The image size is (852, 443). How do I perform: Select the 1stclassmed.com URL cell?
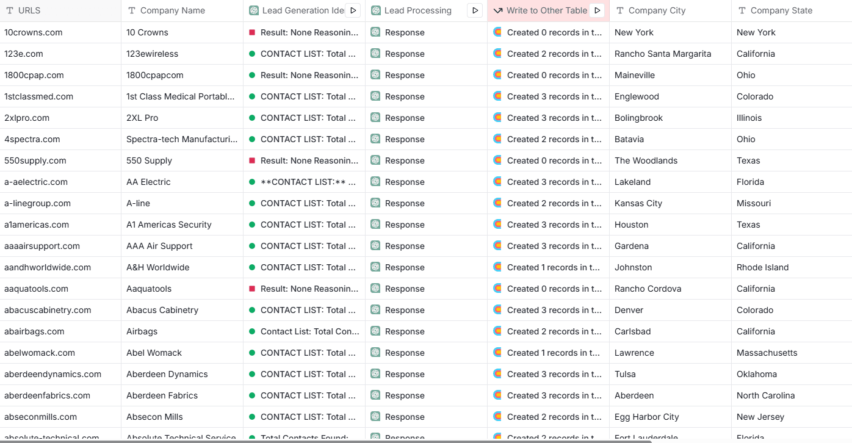[x=60, y=96]
